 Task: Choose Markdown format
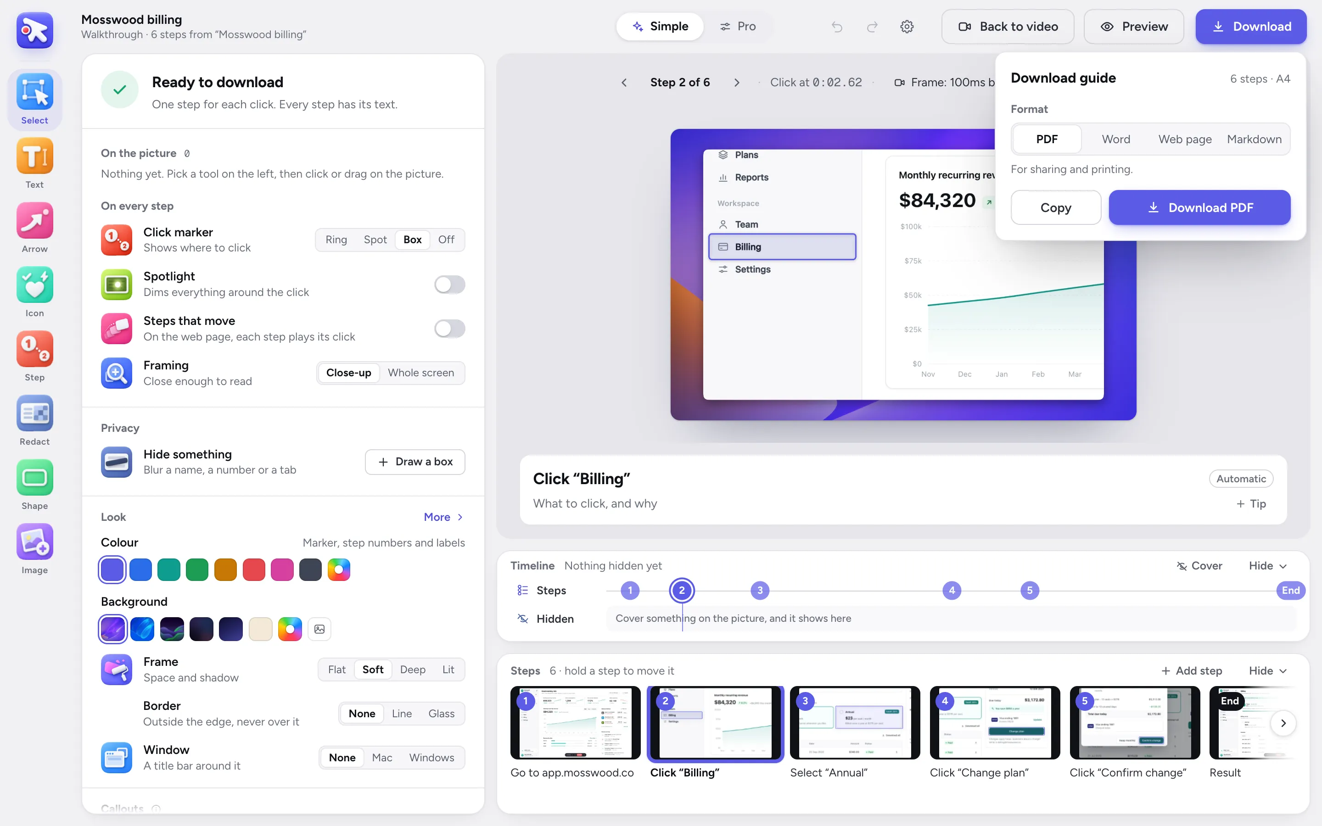[1254, 140]
